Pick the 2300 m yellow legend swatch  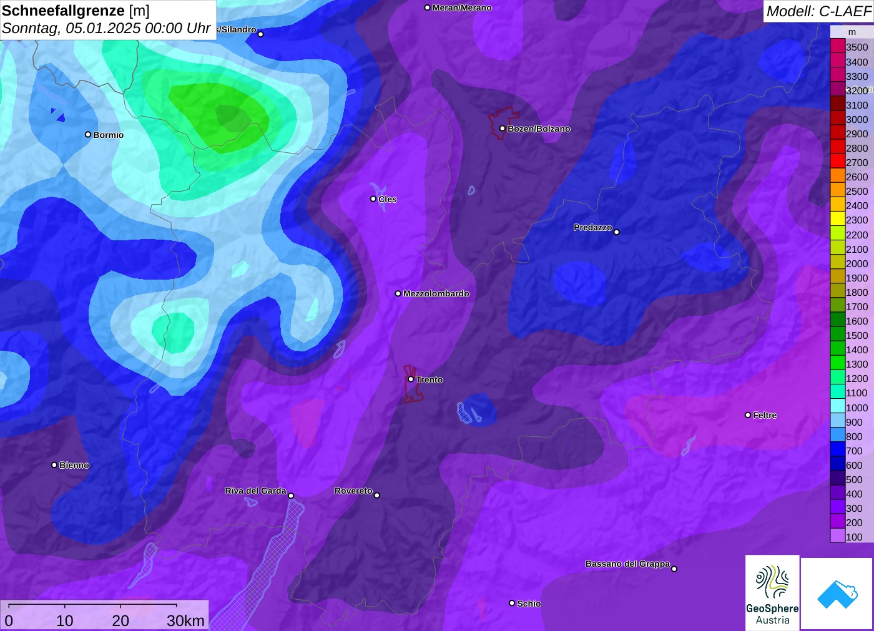tap(838, 219)
